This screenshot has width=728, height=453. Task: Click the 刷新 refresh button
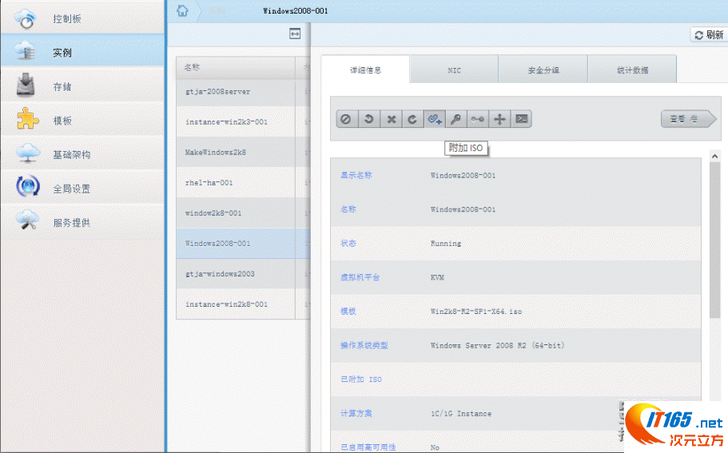tap(709, 35)
